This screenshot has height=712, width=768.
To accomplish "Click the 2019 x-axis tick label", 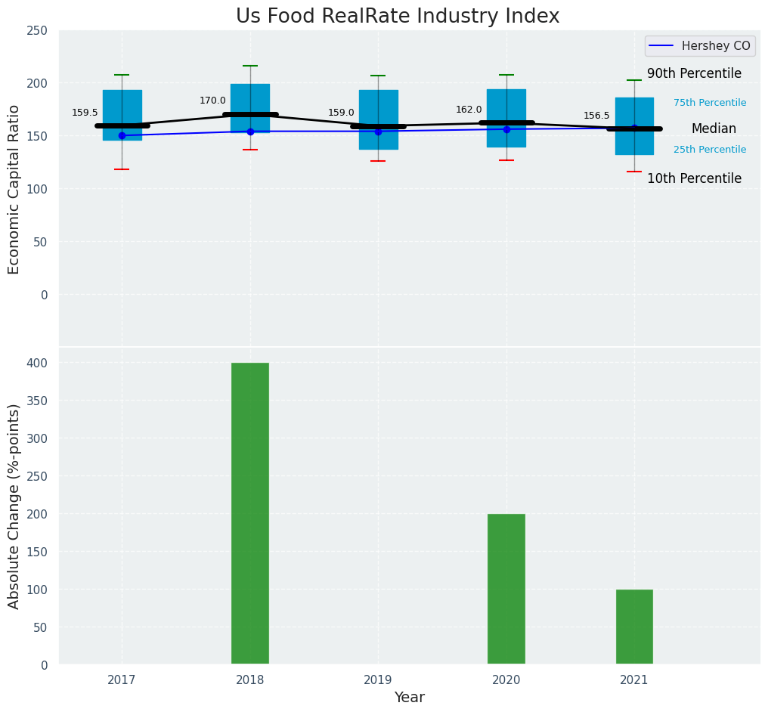I will tap(378, 680).
